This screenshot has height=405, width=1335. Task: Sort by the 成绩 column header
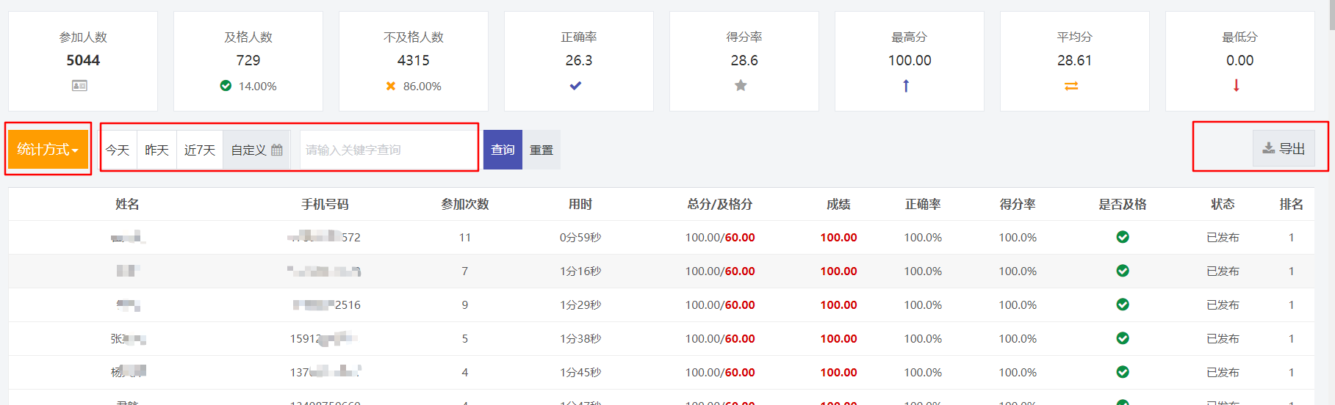(838, 204)
